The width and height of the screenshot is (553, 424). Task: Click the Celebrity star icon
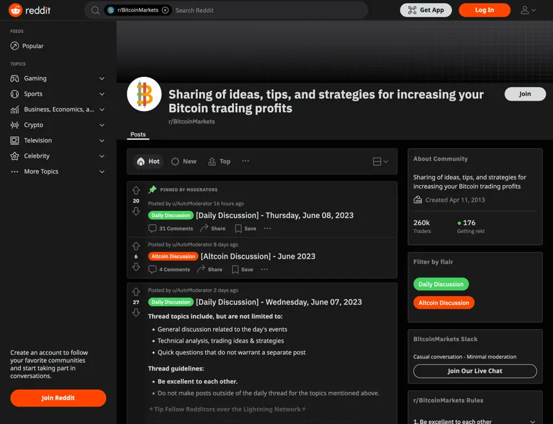(14, 156)
